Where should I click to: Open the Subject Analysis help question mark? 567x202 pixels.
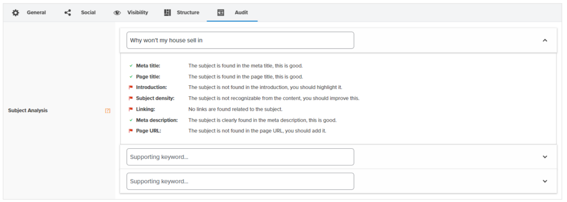107,111
